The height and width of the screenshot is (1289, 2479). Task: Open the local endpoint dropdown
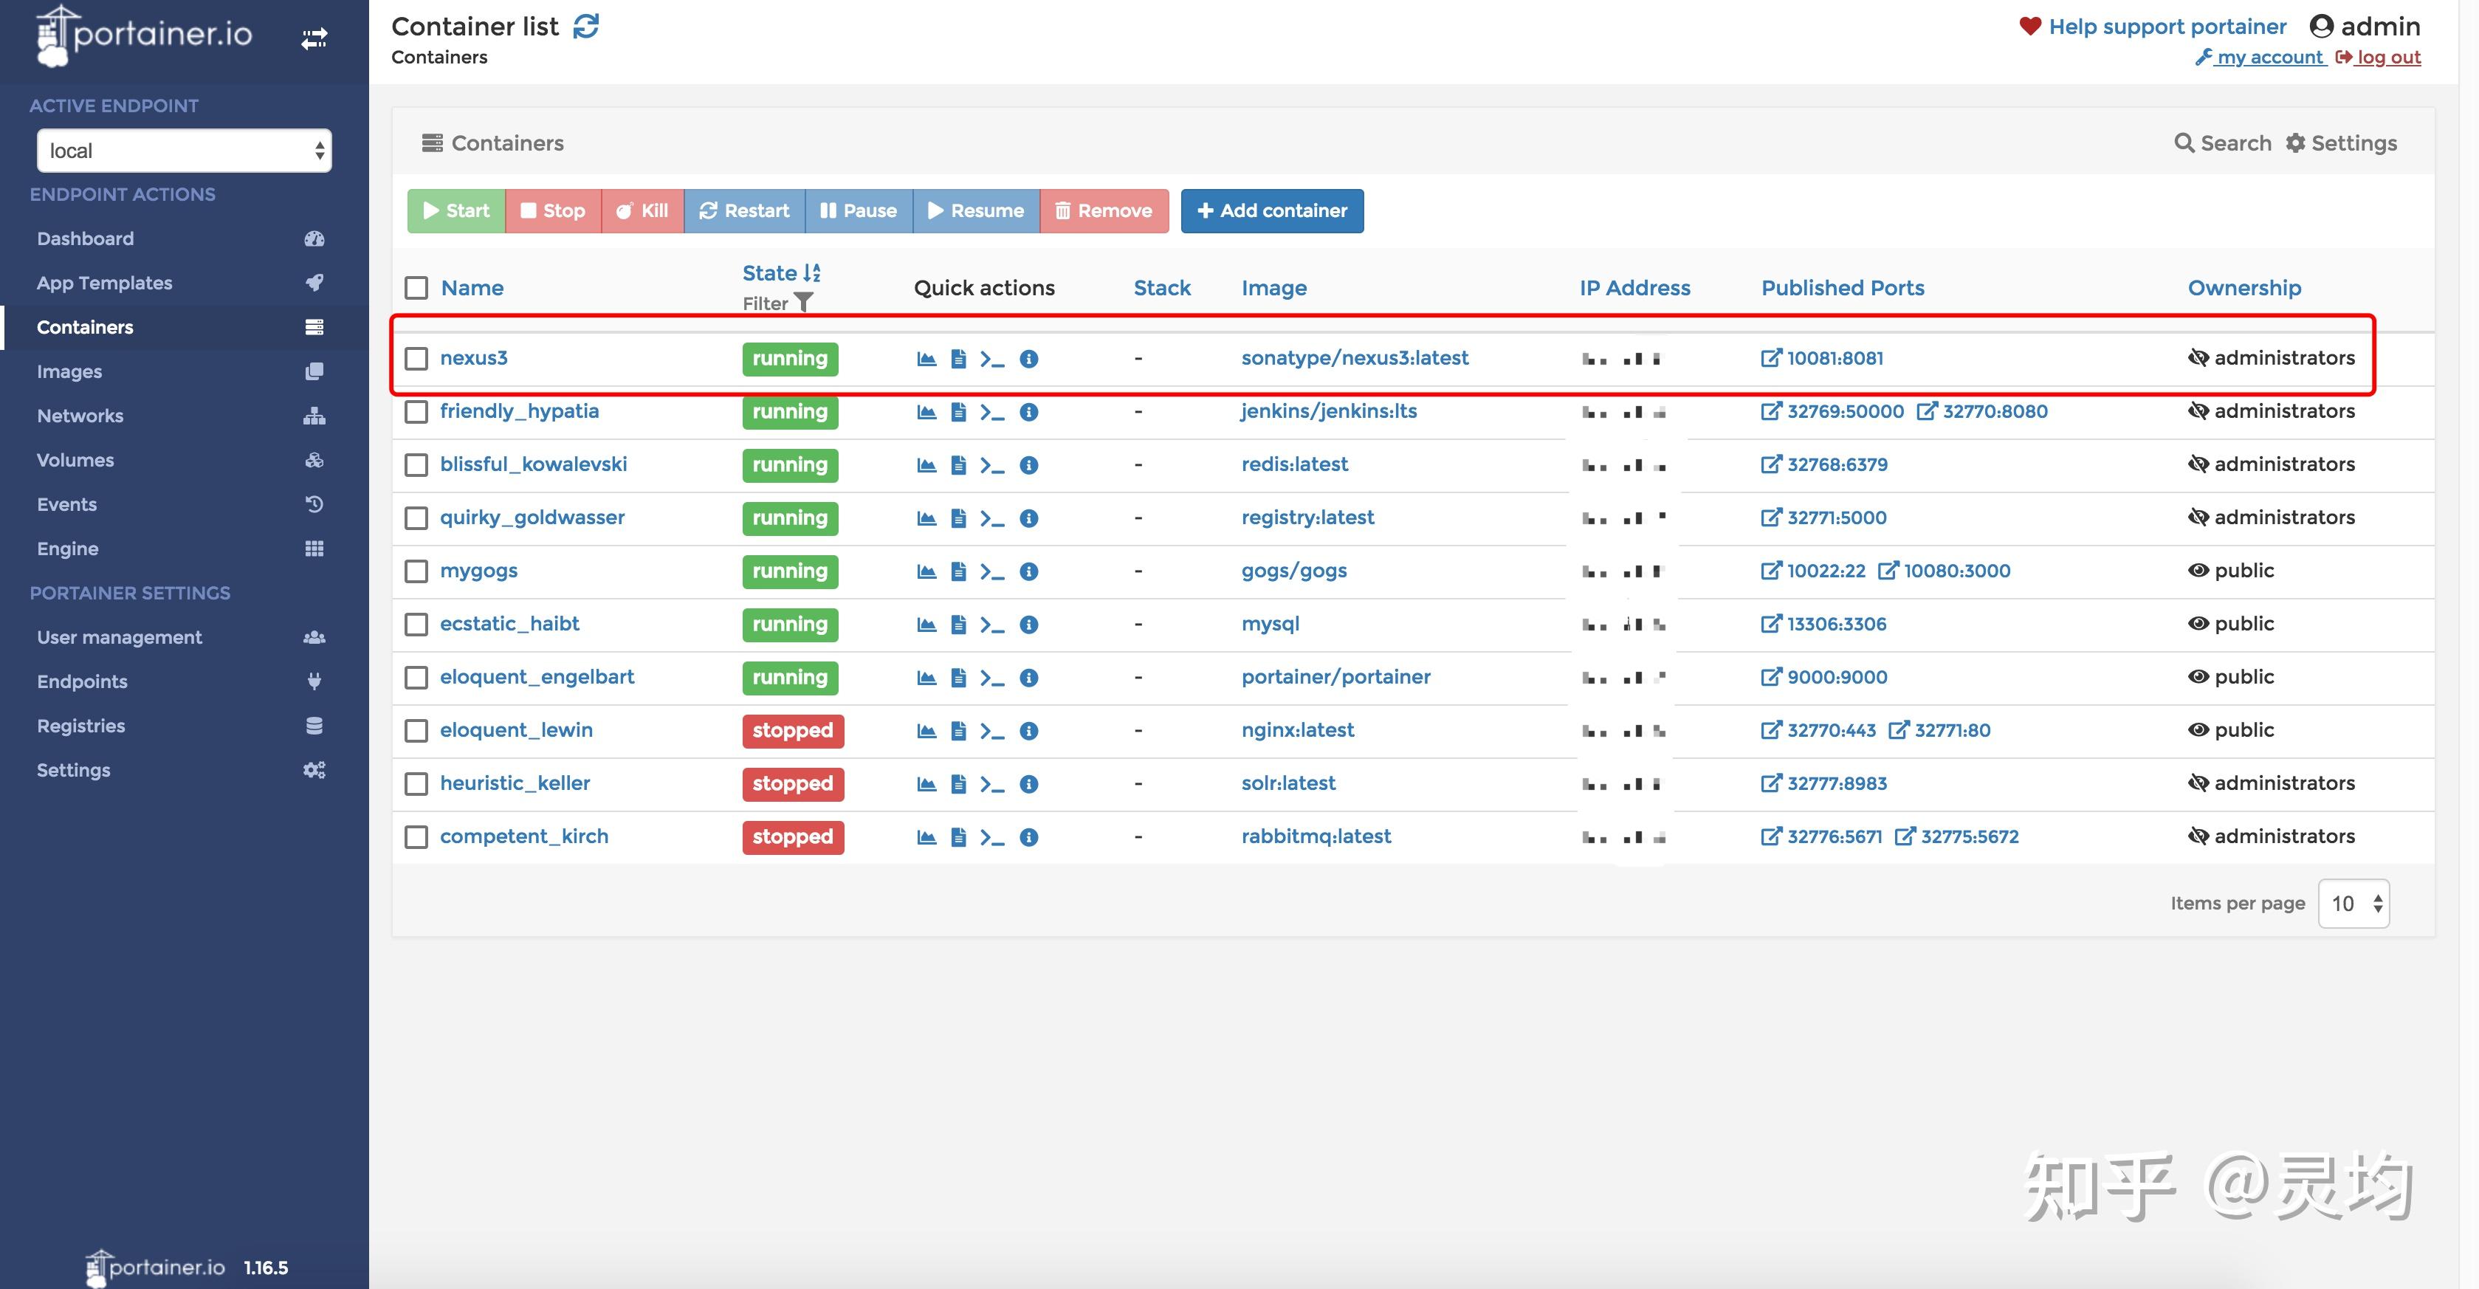184,150
